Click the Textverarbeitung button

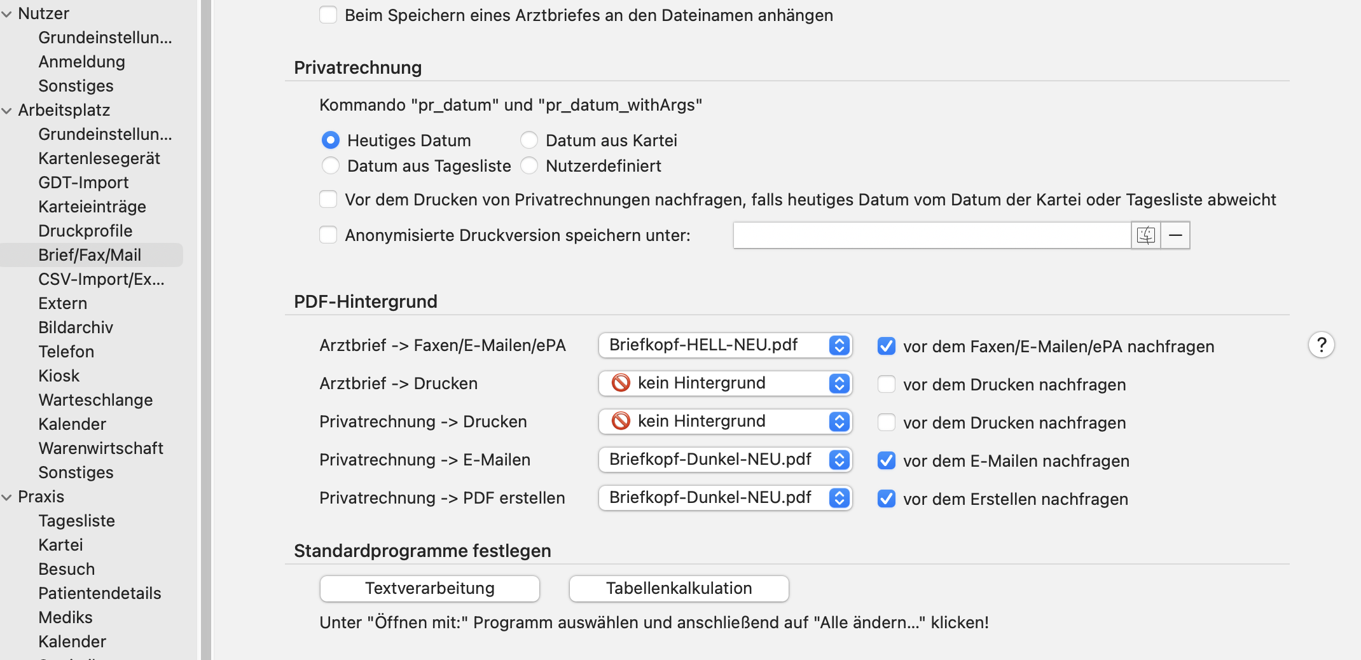(430, 588)
